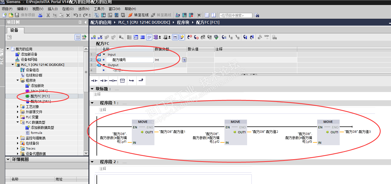Insert a normally closed contact
The width and height of the screenshot is (391, 184).
[104, 81]
